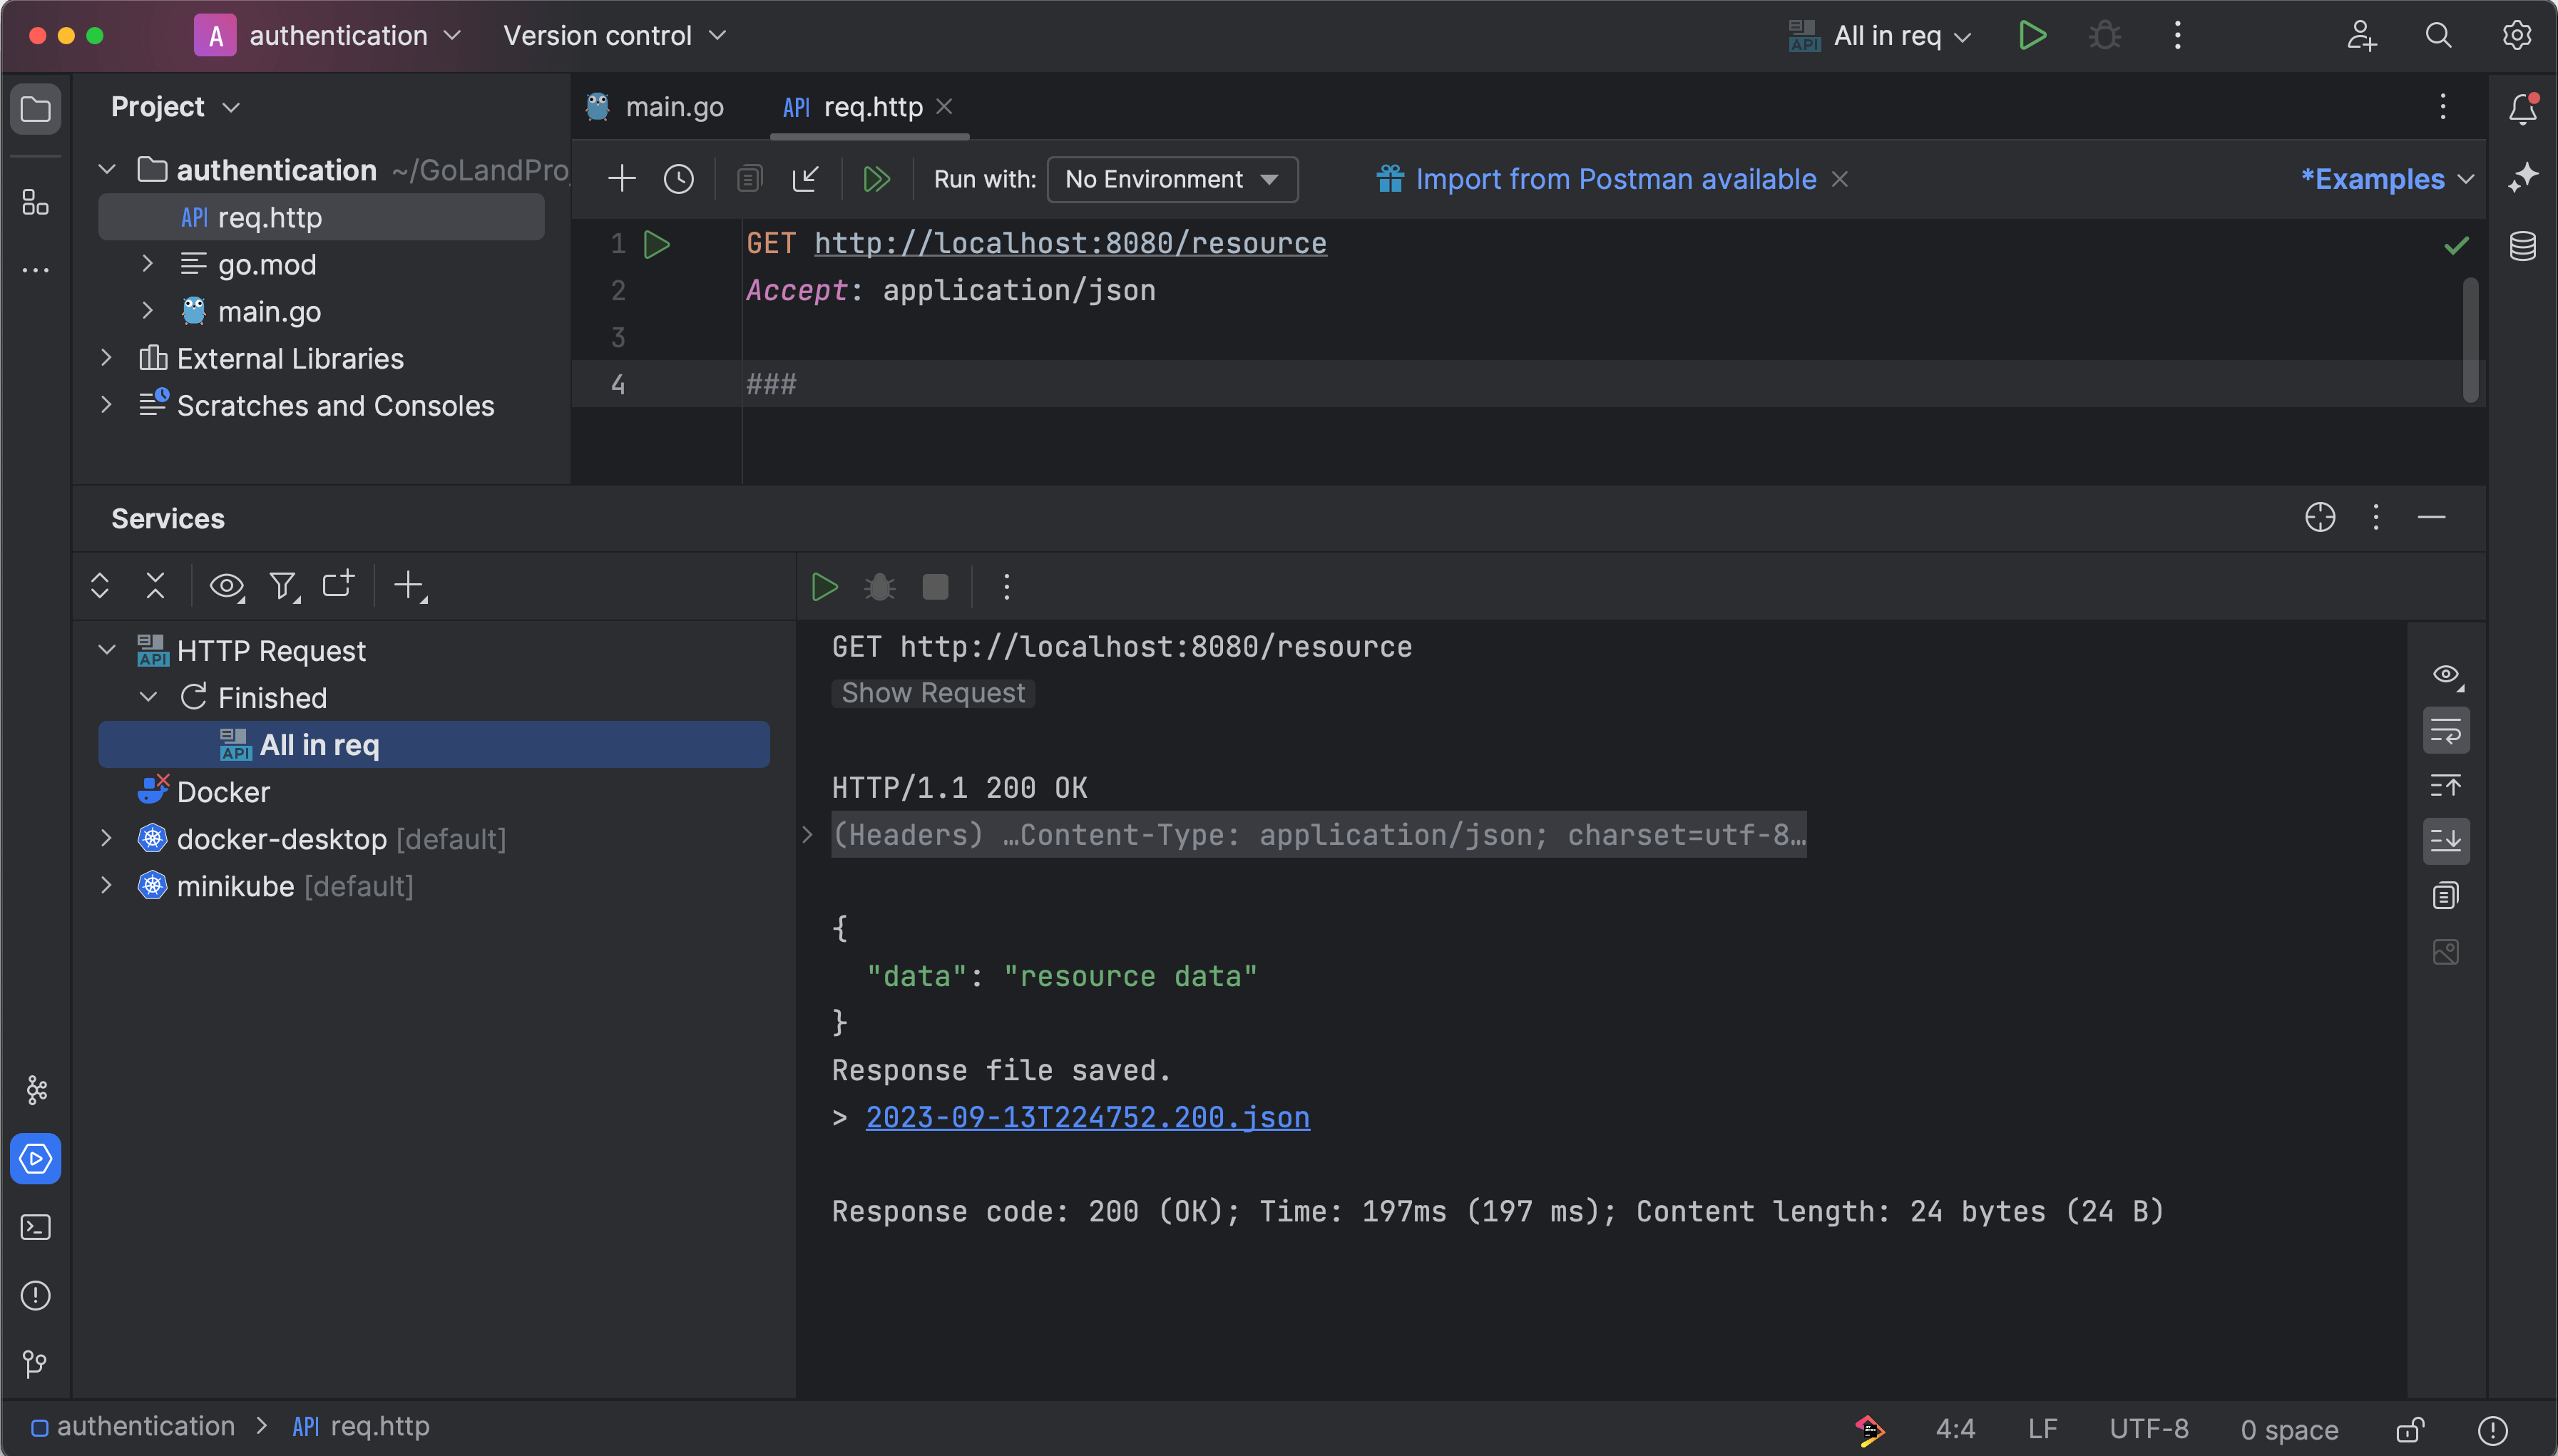Open the Problems tool window icon
The image size is (2558, 1456).
tap(36, 1295)
